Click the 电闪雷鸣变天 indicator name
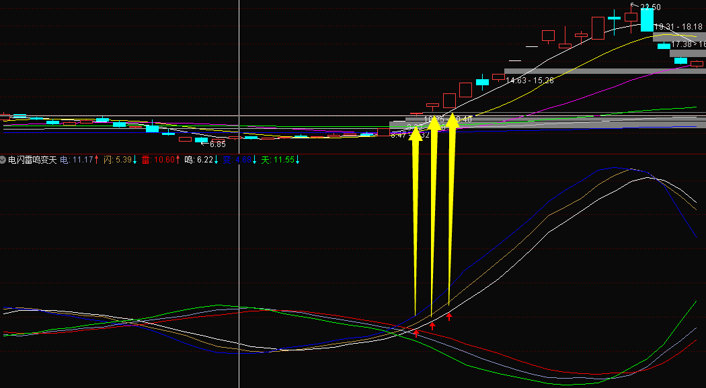Viewport: 706px width, 388px height. pyautogui.click(x=32, y=160)
